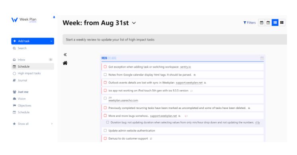
Task: Select the first calendar view icon
Action: click(x=262, y=23)
